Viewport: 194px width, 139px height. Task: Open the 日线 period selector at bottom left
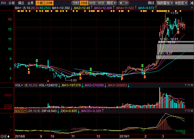click(x=5, y=136)
